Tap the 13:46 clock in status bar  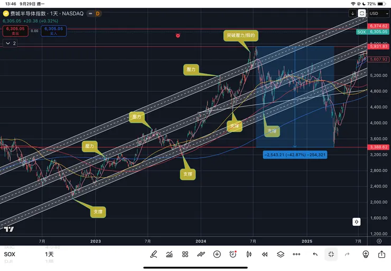click(x=11, y=4)
